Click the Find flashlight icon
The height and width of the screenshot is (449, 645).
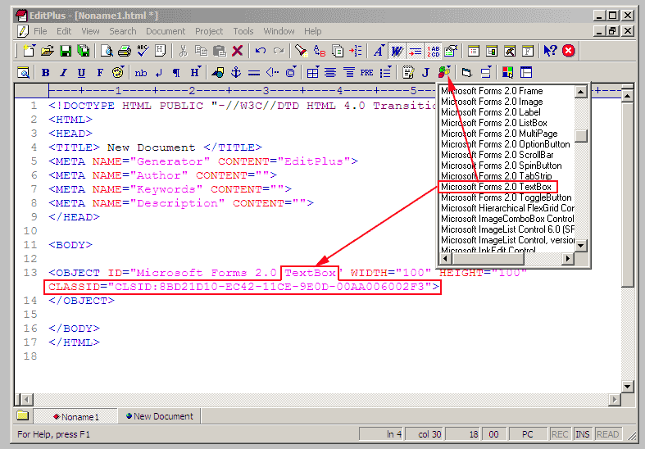coord(302,51)
